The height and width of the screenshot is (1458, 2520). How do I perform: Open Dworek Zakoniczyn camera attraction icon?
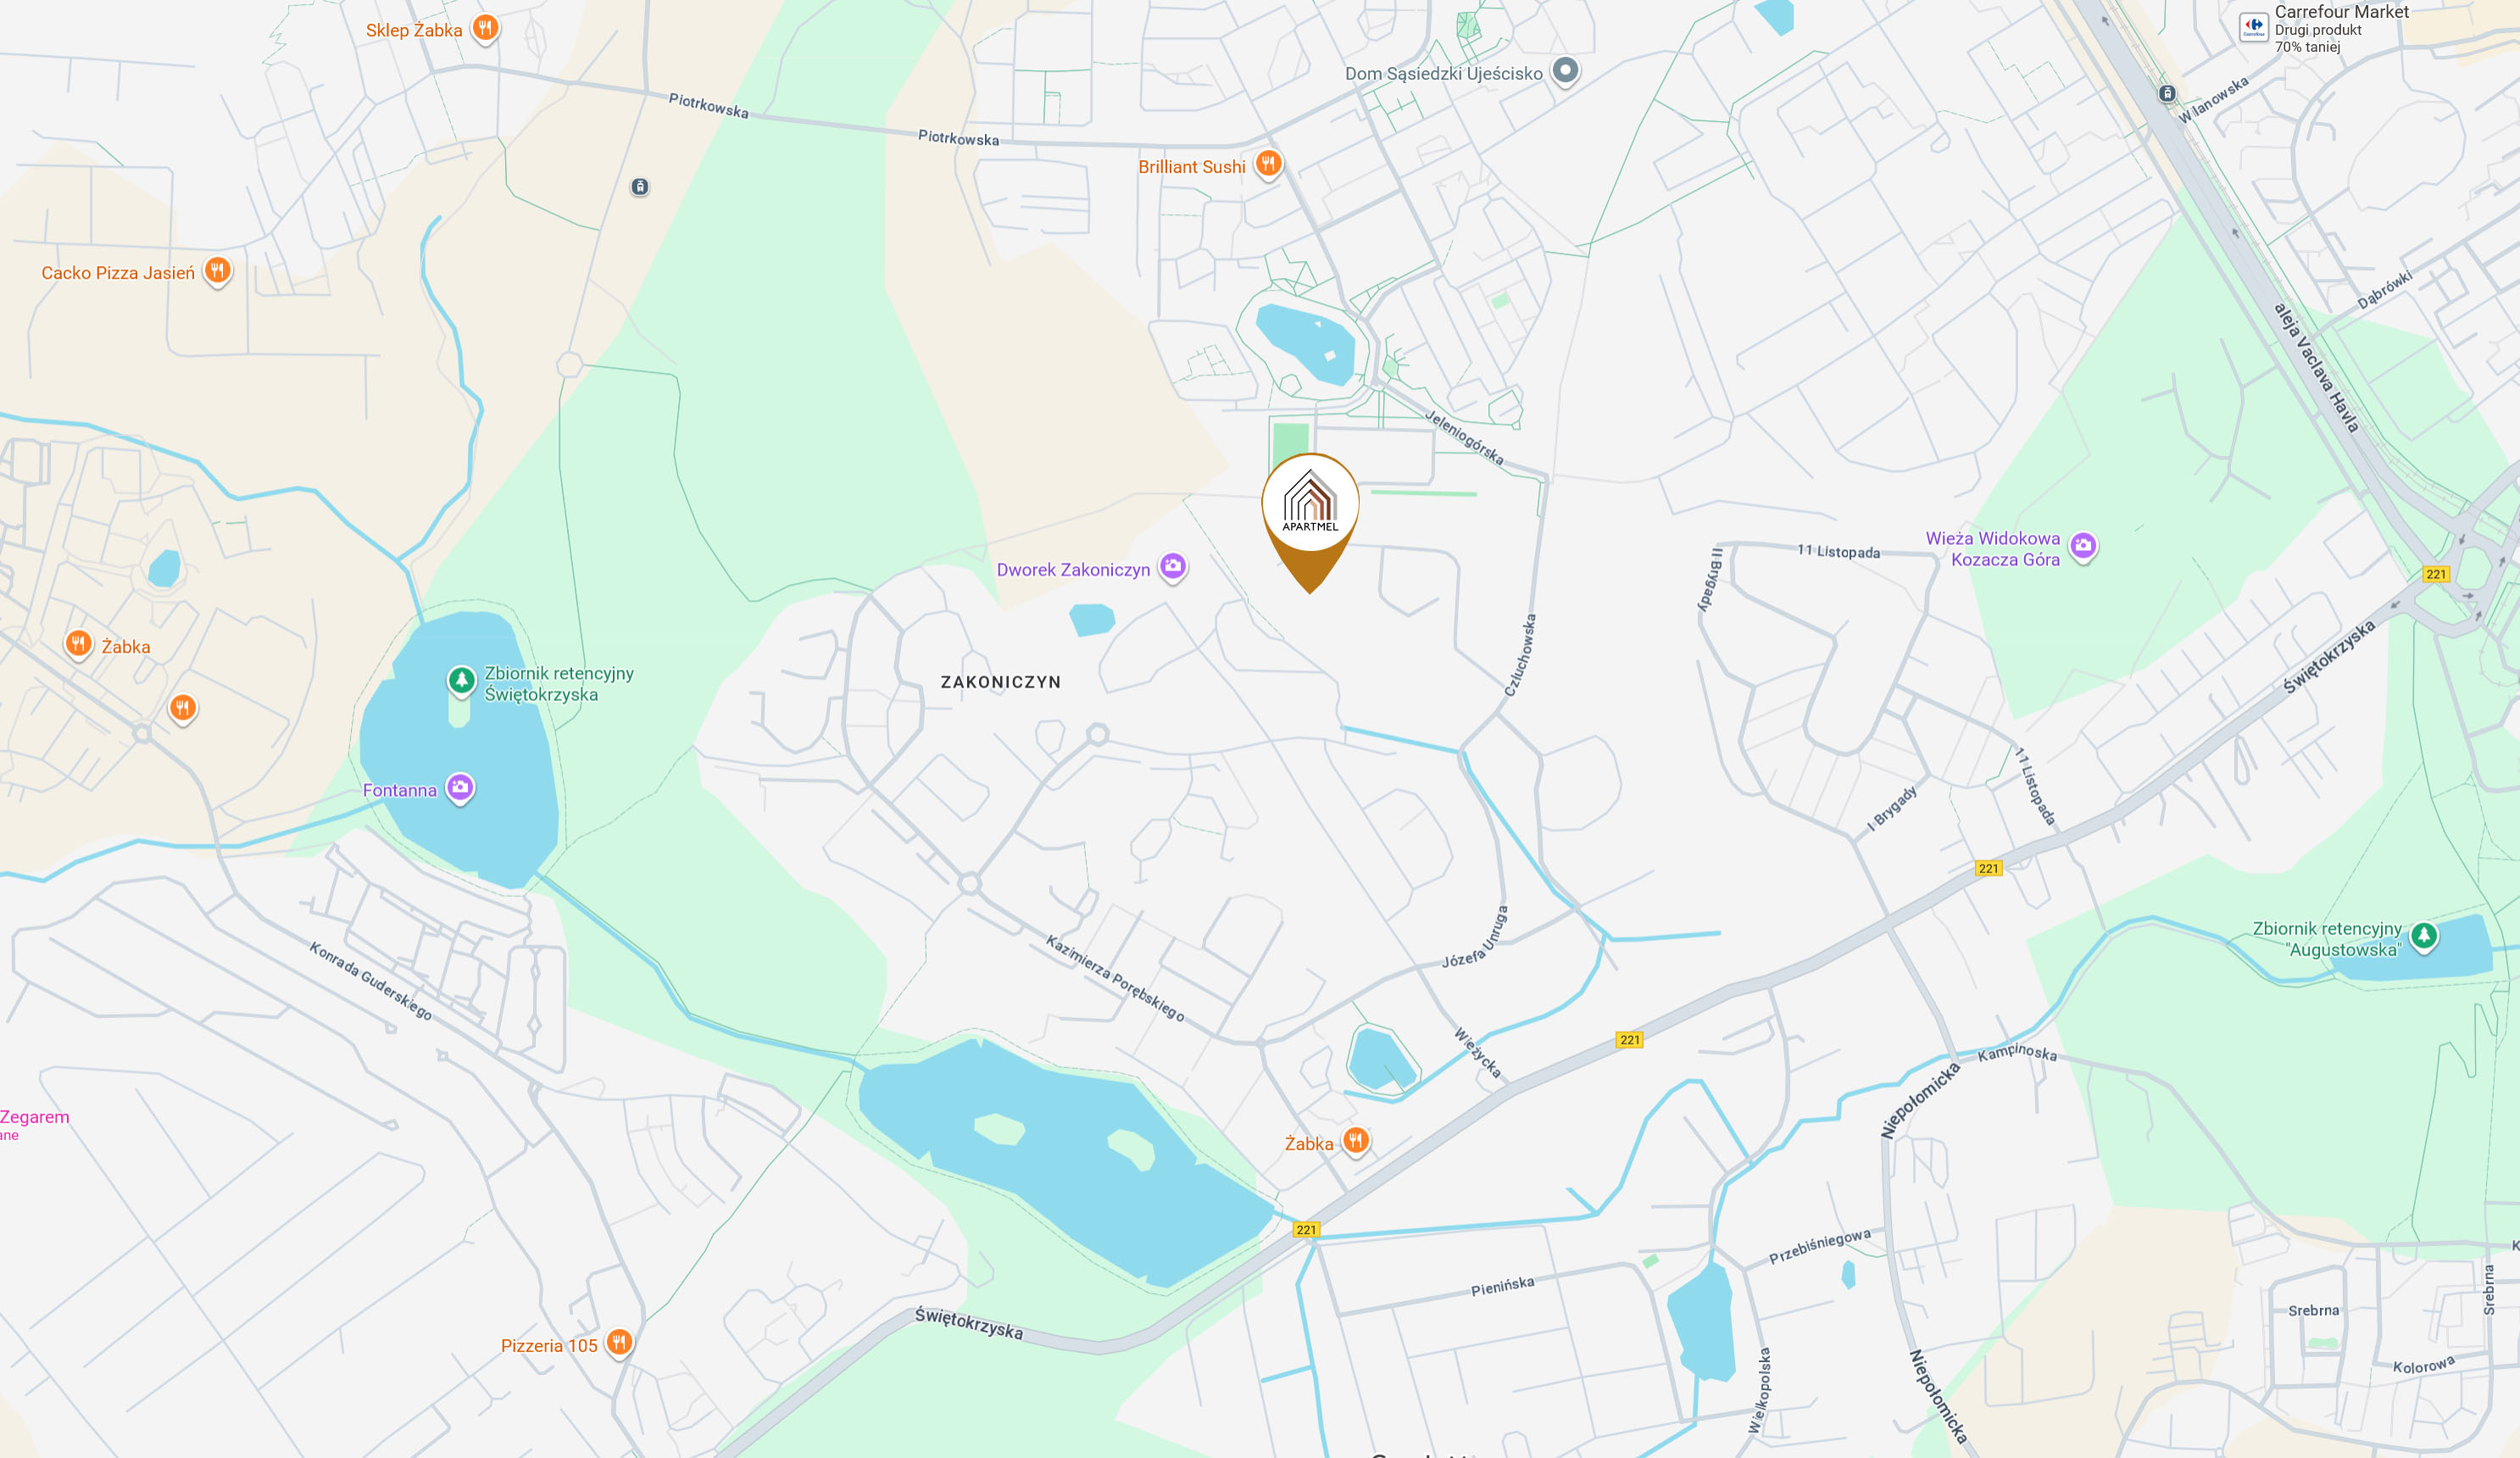1172,567
